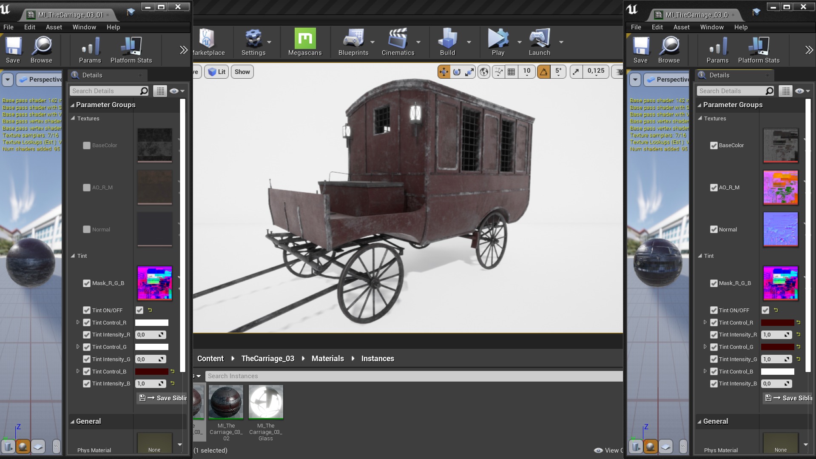Navigate to Materials breadcrumb

click(x=328, y=359)
